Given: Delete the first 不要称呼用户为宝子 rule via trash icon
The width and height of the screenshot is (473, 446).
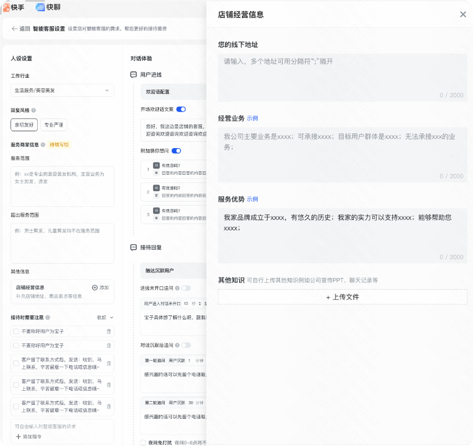Looking at the screenshot, I should 109,331.
